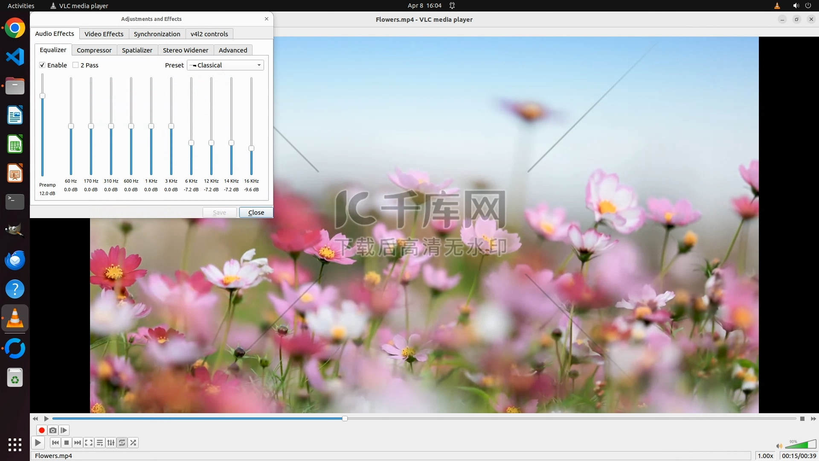Viewport: 819px width, 461px height.
Task: Switch to the Video Effects tab
Action: [x=104, y=34]
